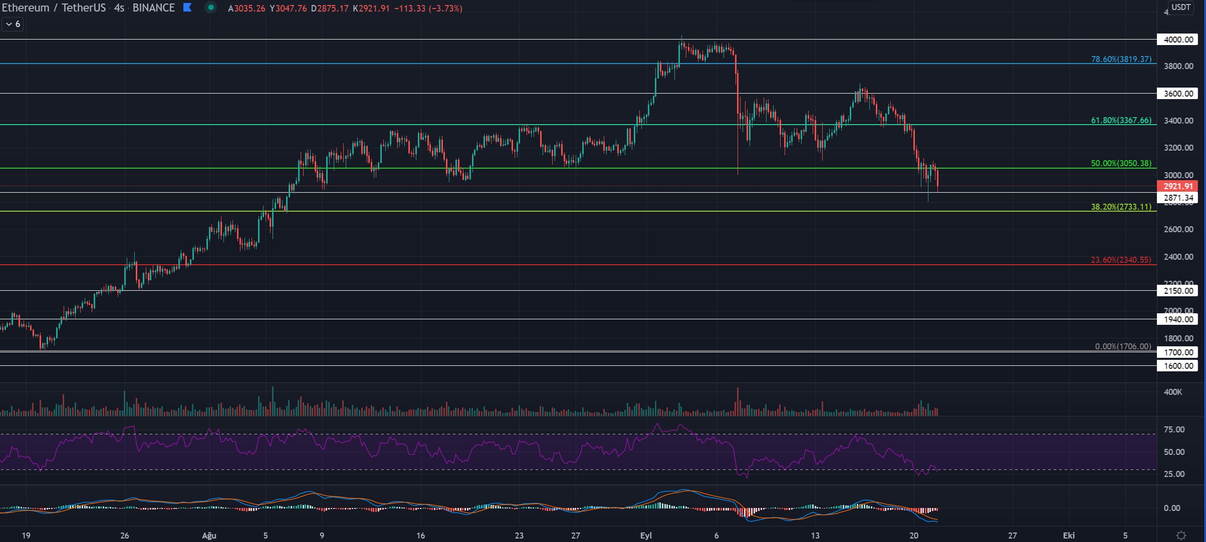Select the 50.00%(3050.38) Fibonacci level label
Screen dimensions: 1206x542
1121,163
